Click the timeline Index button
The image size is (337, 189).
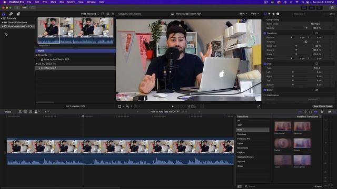[8, 112]
